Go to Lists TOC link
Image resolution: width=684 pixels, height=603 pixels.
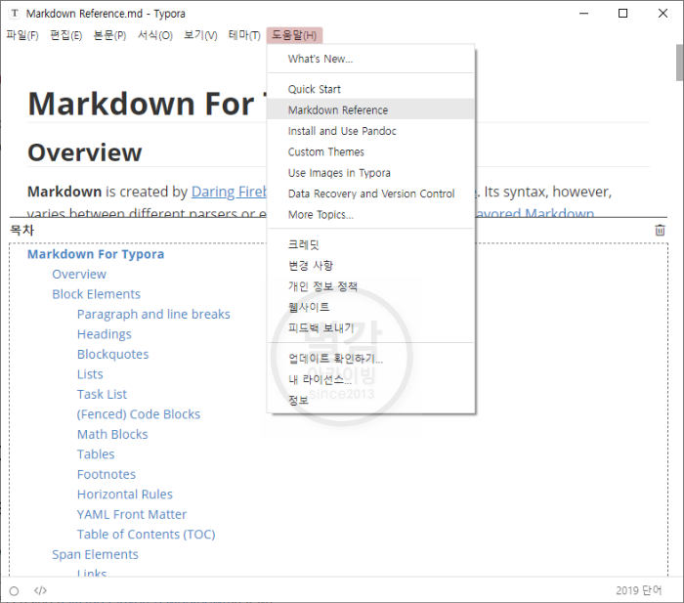click(x=90, y=374)
